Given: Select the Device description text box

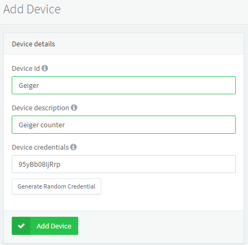Looking at the screenshot, I should pos(123,125).
